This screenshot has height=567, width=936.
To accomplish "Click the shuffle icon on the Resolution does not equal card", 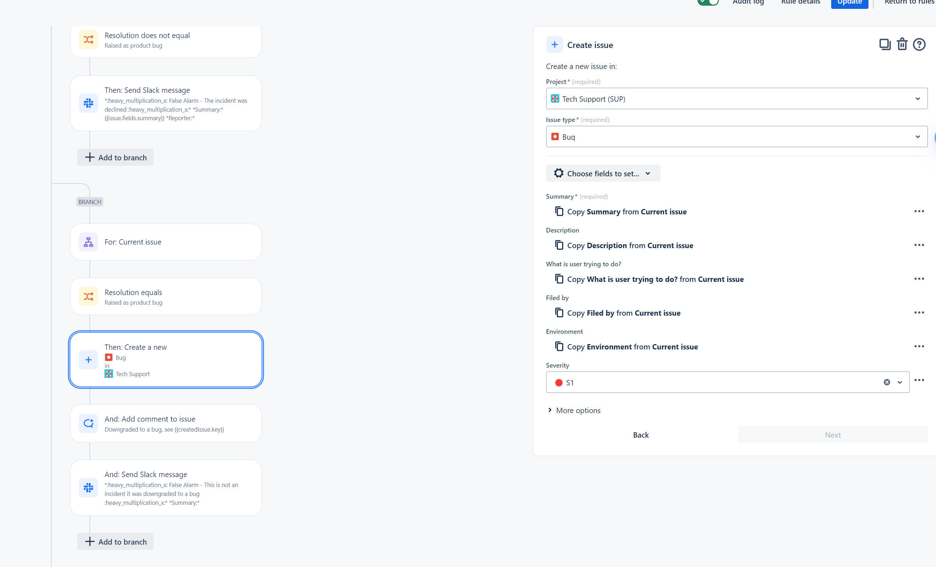I will [x=88, y=39].
